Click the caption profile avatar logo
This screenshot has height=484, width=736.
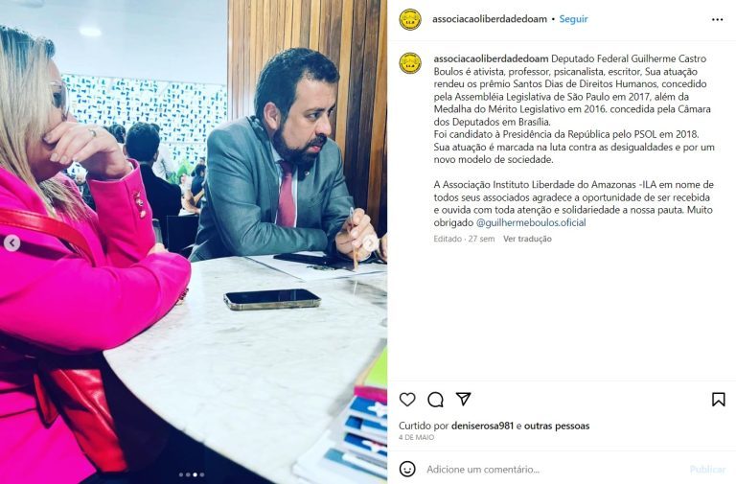coord(410,63)
